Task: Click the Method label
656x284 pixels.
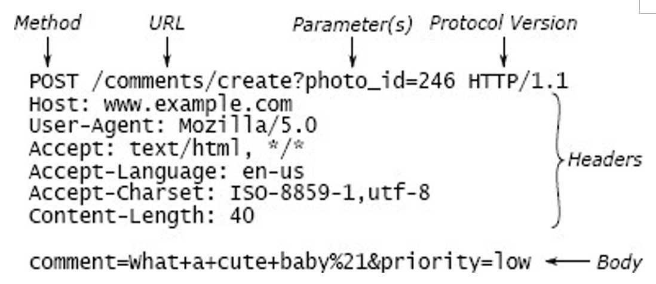Action: [x=48, y=23]
